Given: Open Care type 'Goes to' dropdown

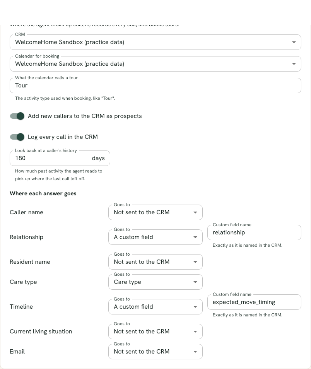Looking at the screenshot, I should click(155, 282).
